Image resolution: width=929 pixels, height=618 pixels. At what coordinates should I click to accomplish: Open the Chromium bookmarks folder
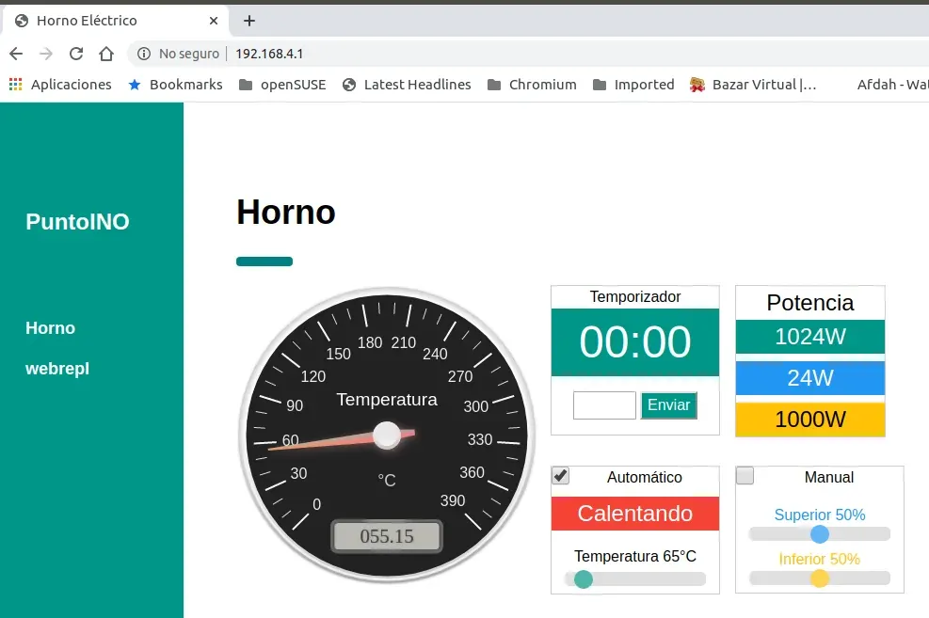[x=532, y=85]
